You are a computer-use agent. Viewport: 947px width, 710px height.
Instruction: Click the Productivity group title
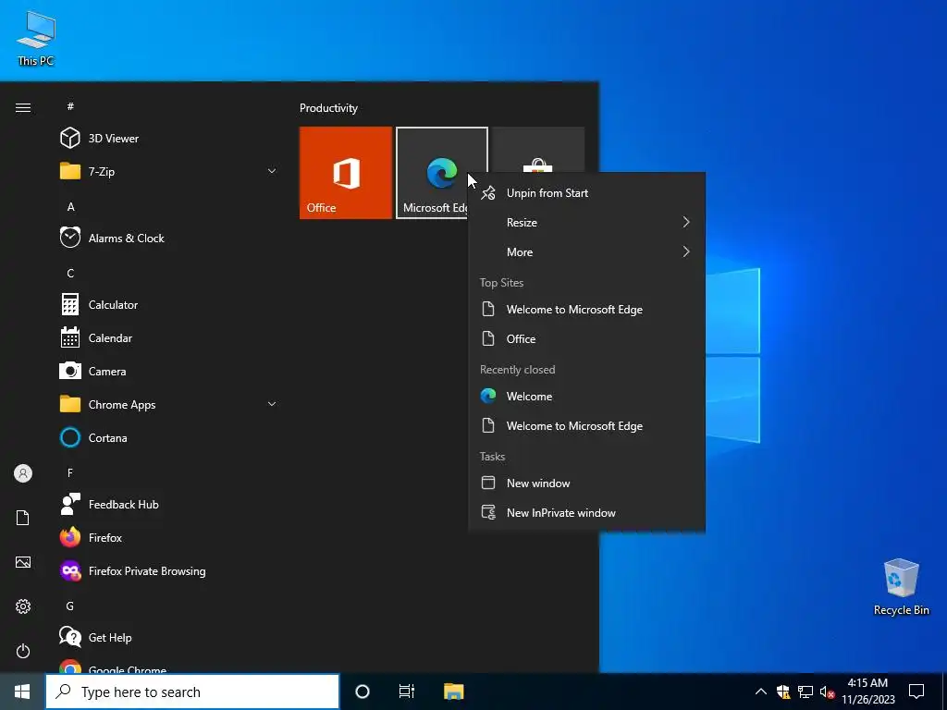[328, 108]
